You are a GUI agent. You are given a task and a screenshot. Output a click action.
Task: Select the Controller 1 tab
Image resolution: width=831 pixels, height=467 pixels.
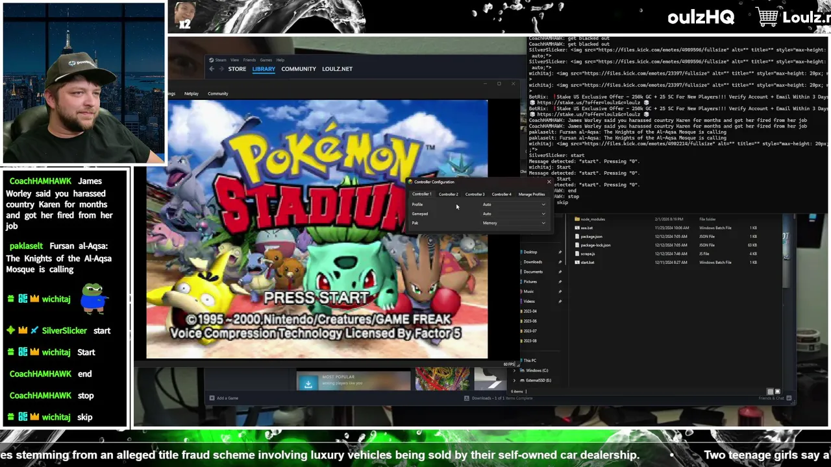coord(421,194)
